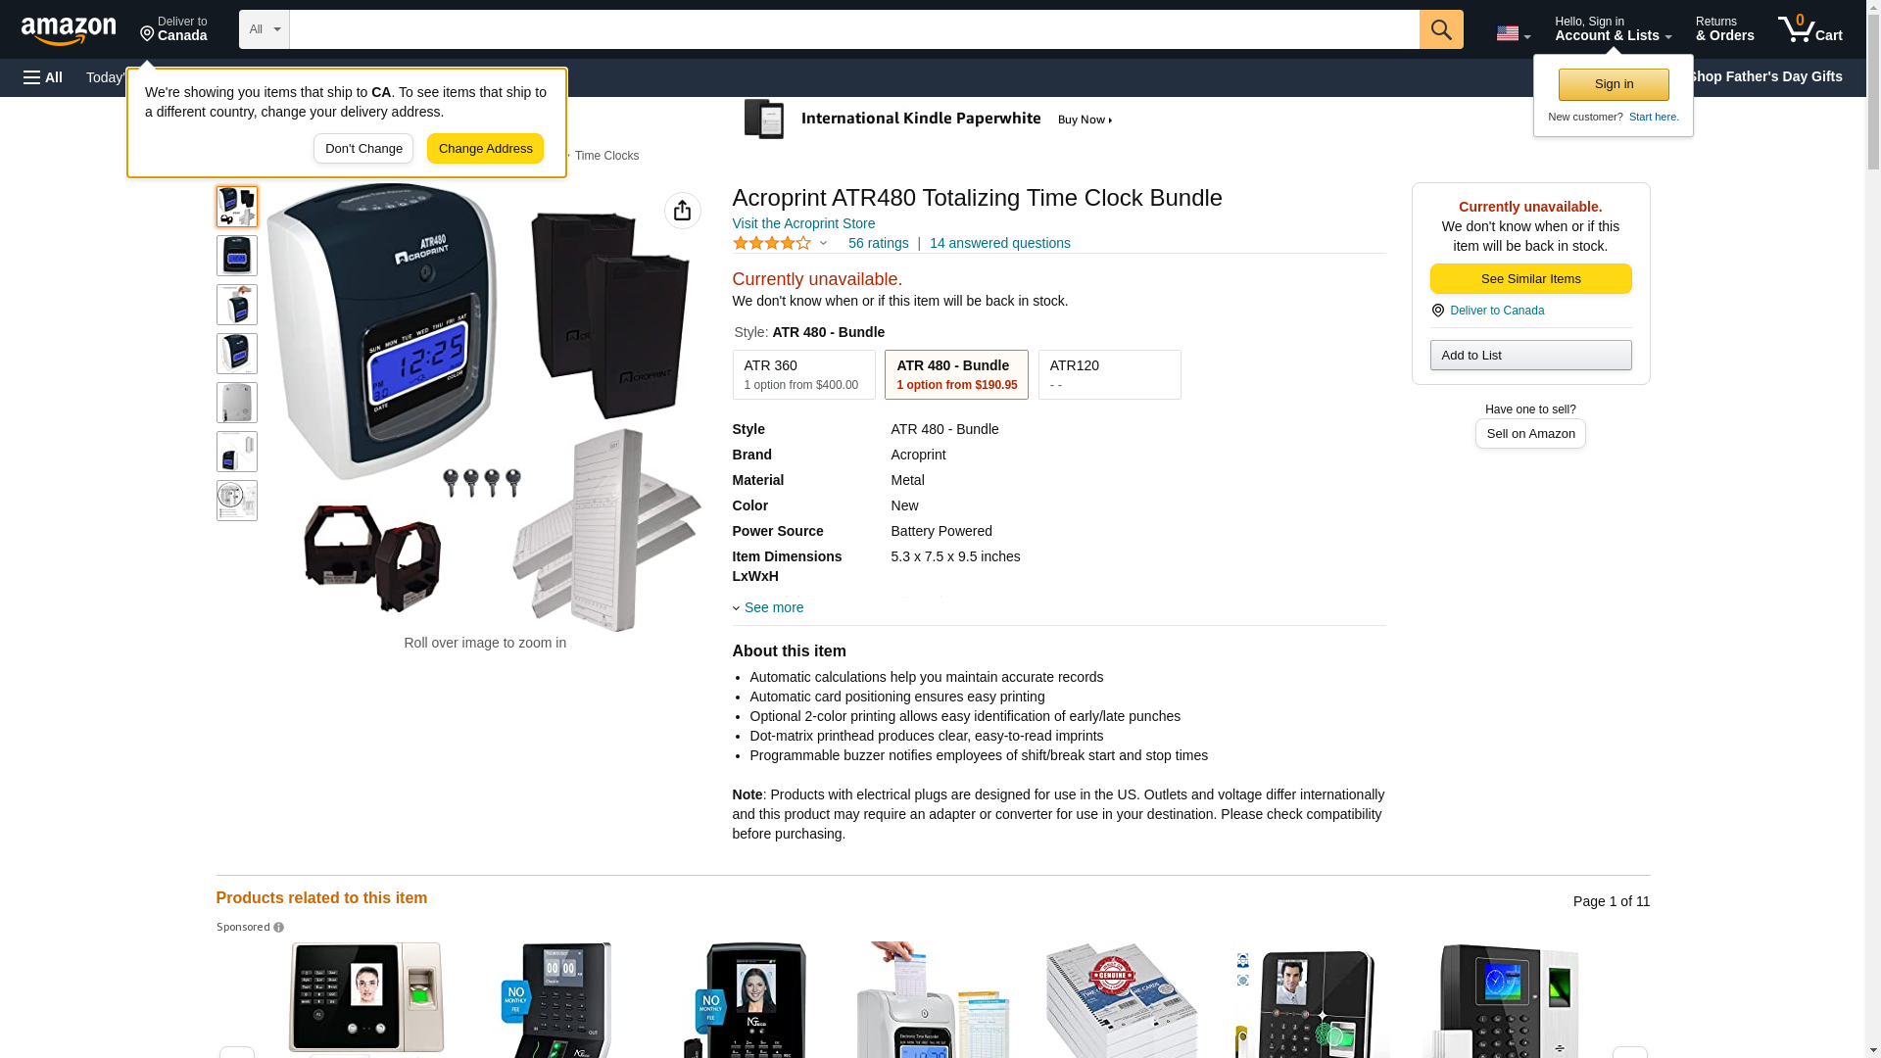Open the shopping cart
The width and height of the screenshot is (1881, 1058).
coord(1810,29)
